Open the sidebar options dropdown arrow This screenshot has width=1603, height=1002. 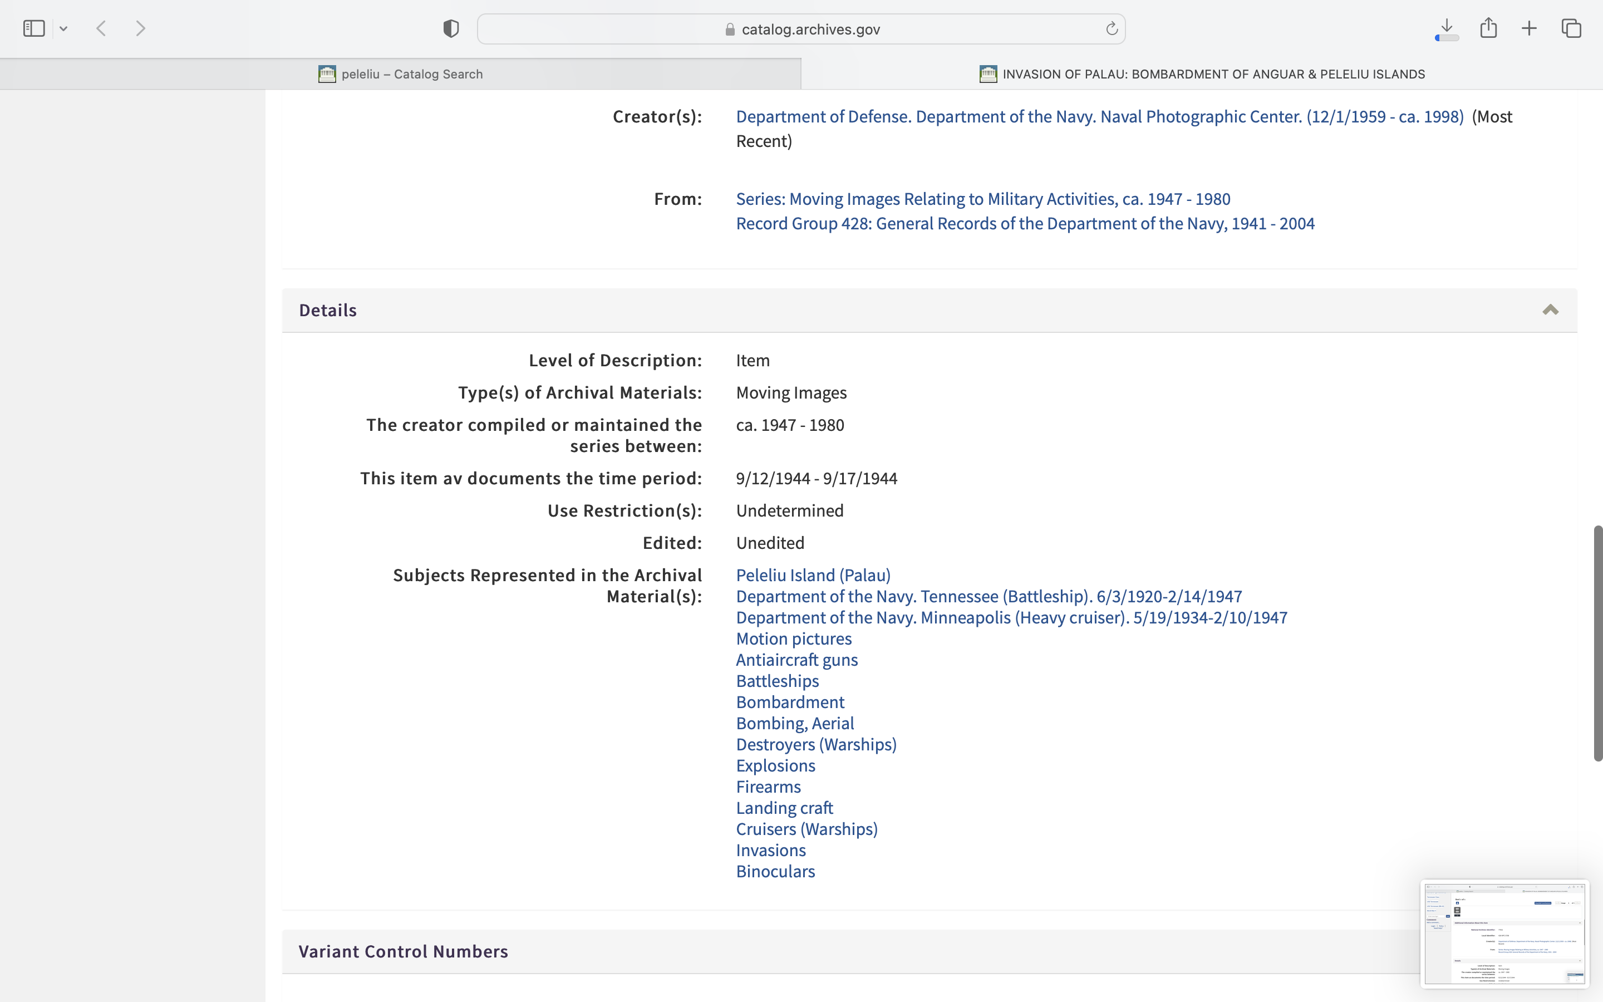[x=63, y=28]
